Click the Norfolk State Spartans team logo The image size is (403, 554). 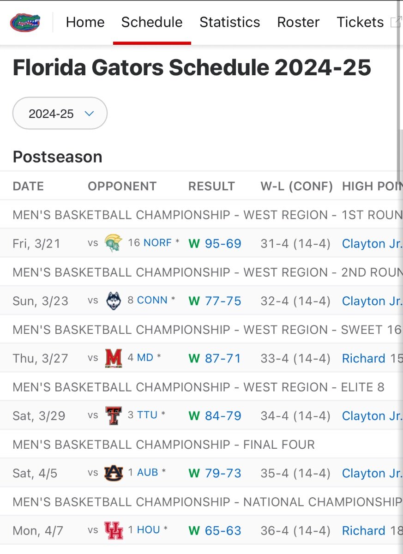pos(114,243)
